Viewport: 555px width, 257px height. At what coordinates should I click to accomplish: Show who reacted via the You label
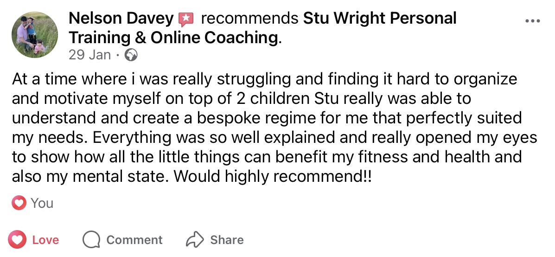click(42, 203)
